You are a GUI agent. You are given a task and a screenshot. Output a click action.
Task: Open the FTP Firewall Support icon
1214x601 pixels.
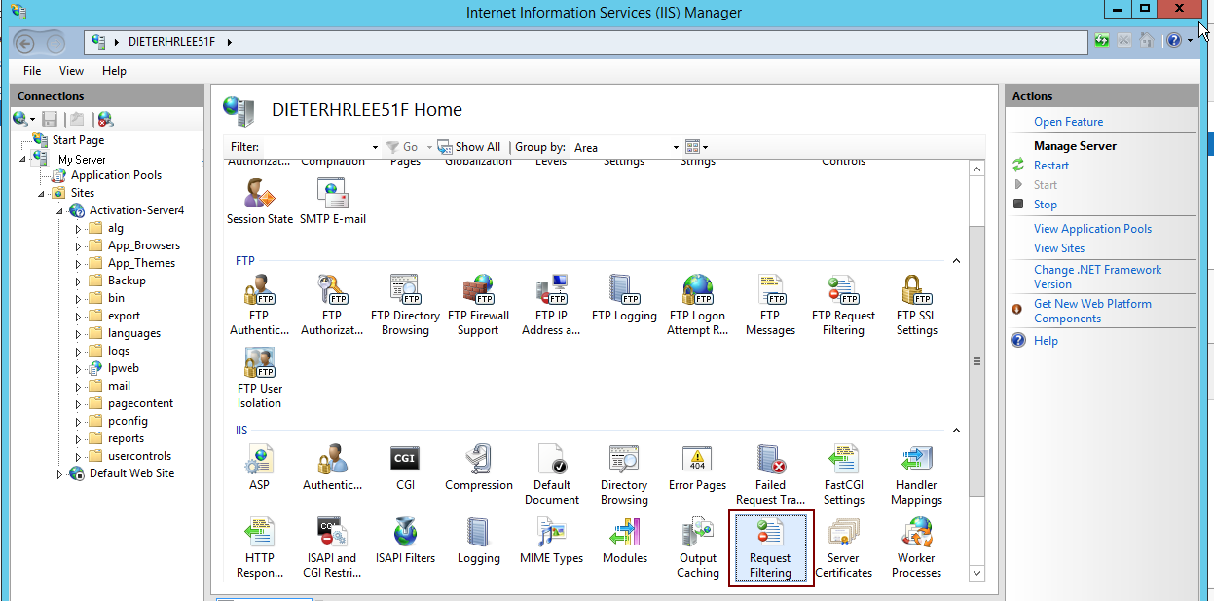[x=478, y=306]
